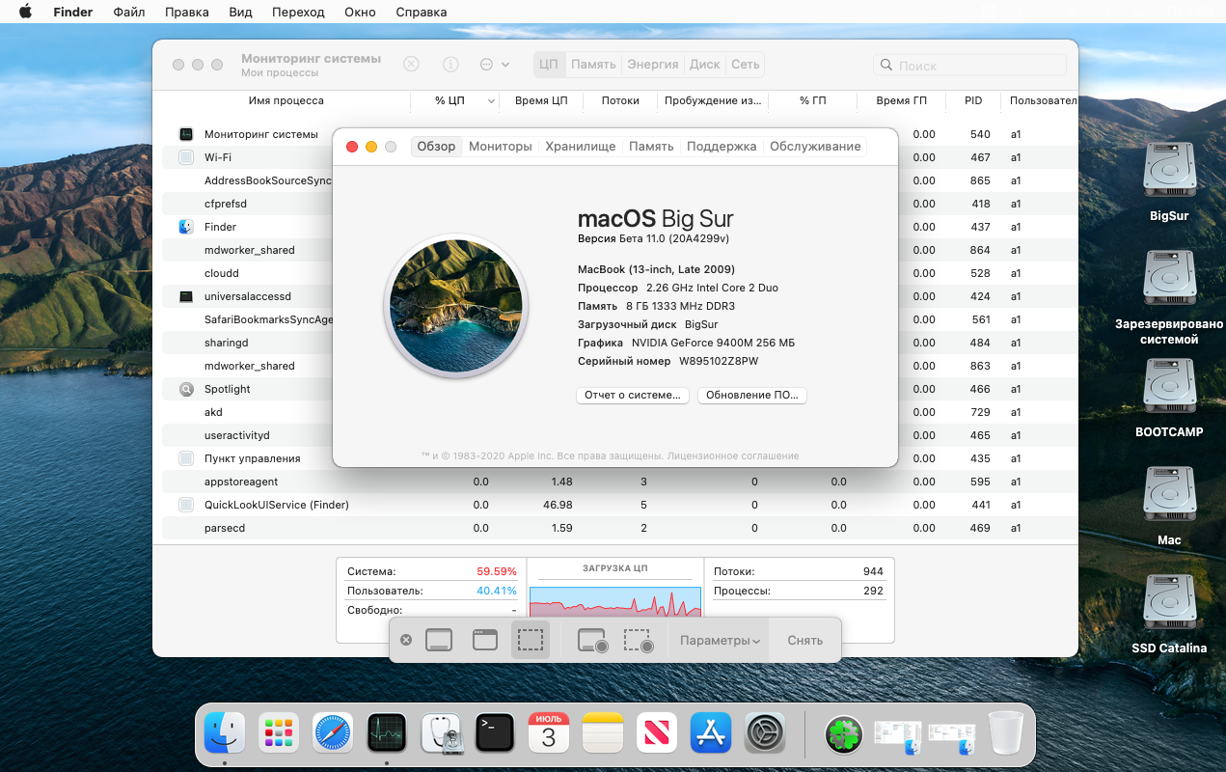
Task: Open the Обзор tab in About window
Action: [x=436, y=147]
